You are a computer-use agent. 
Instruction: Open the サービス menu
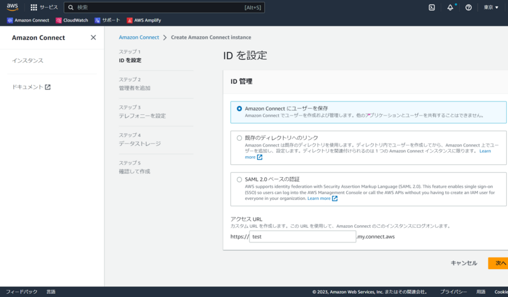pos(44,8)
